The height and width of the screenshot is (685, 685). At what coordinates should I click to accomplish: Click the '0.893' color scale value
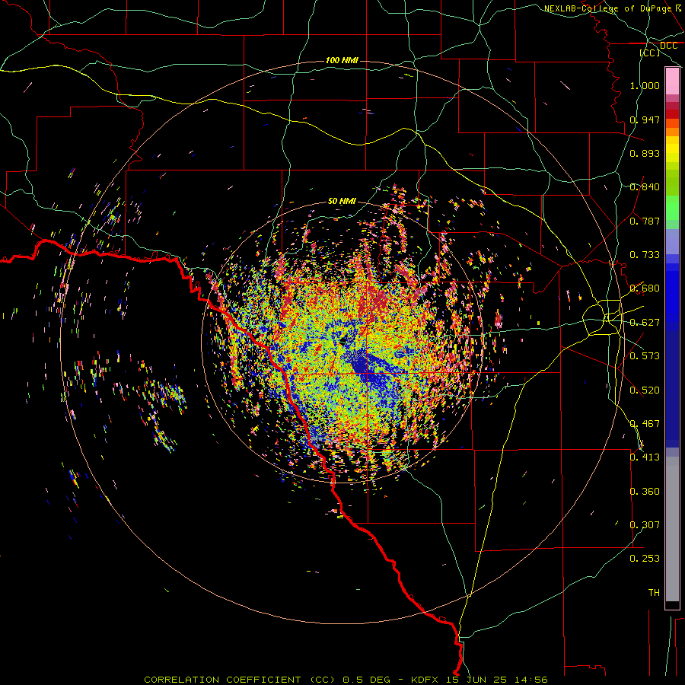[645, 153]
